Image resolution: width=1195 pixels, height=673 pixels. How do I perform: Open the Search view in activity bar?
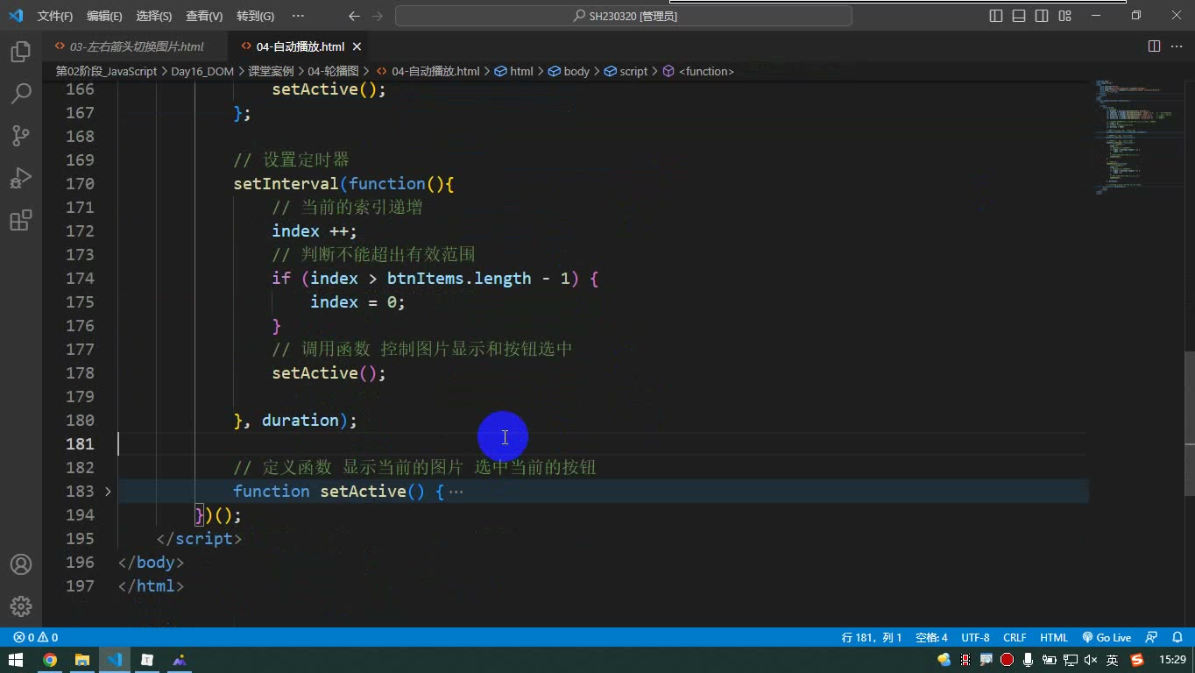tap(21, 94)
